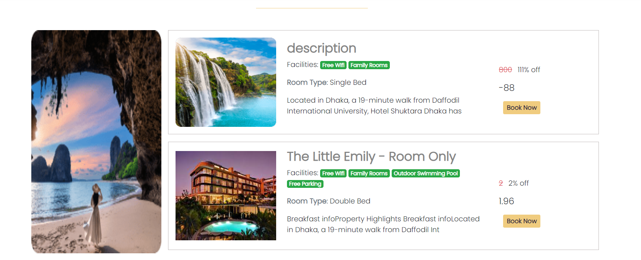Open The Little Emily - Room Only title
The image size is (641, 260).
[x=371, y=157]
